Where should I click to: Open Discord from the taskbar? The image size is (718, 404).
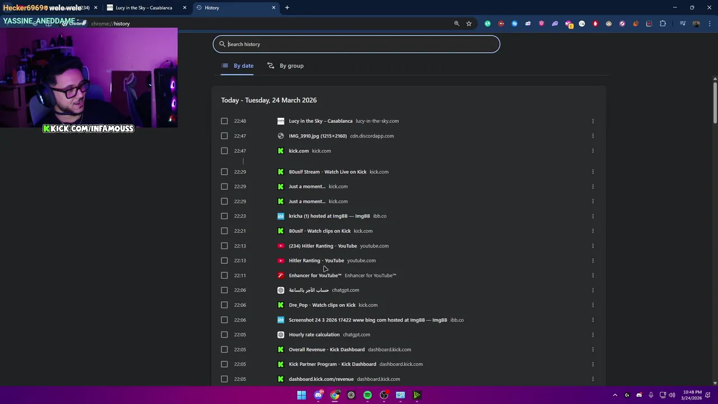318,395
